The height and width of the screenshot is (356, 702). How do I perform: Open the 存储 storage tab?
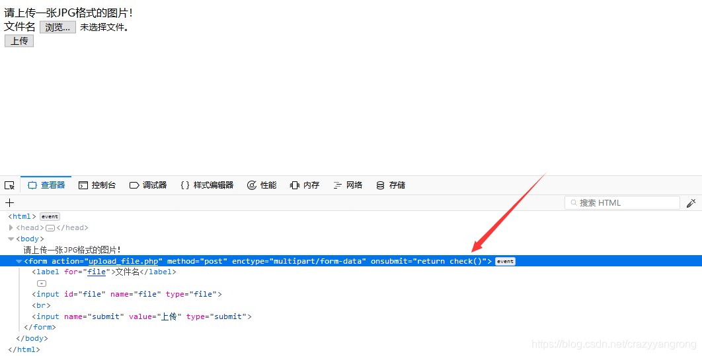pos(391,185)
